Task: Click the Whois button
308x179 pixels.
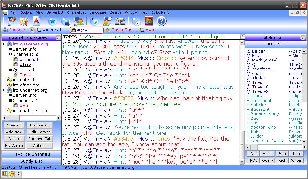Action: coord(296,160)
